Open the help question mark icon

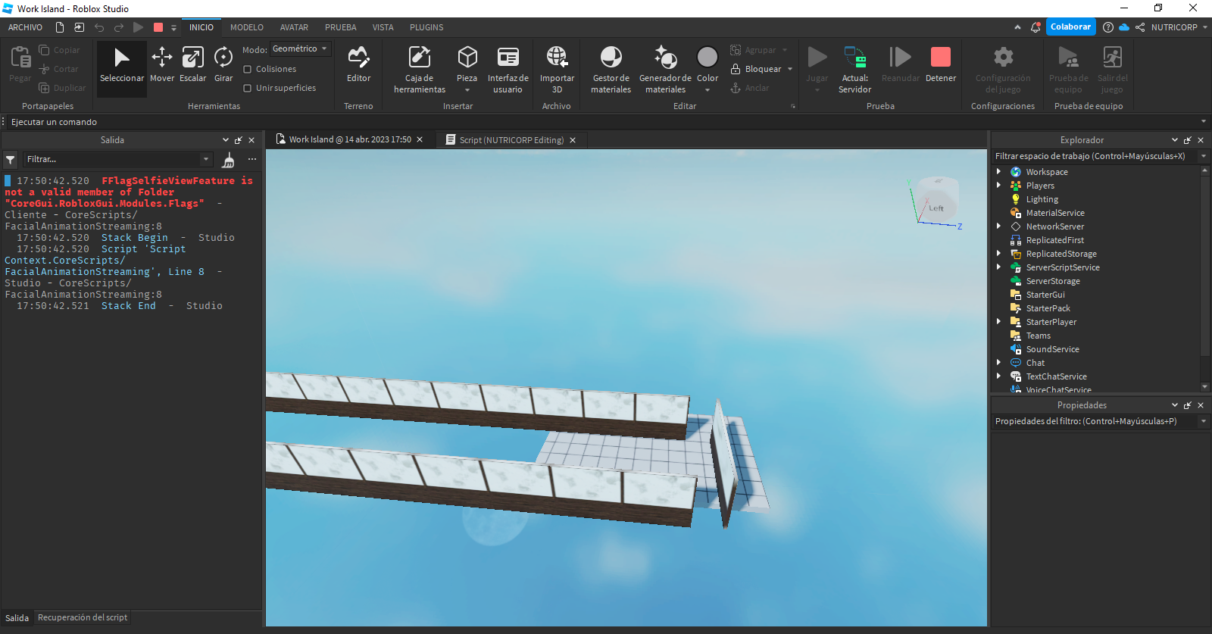[x=1108, y=27]
